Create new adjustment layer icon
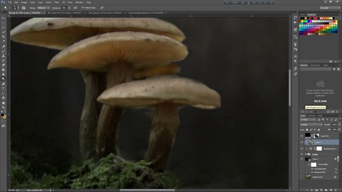 (321, 190)
